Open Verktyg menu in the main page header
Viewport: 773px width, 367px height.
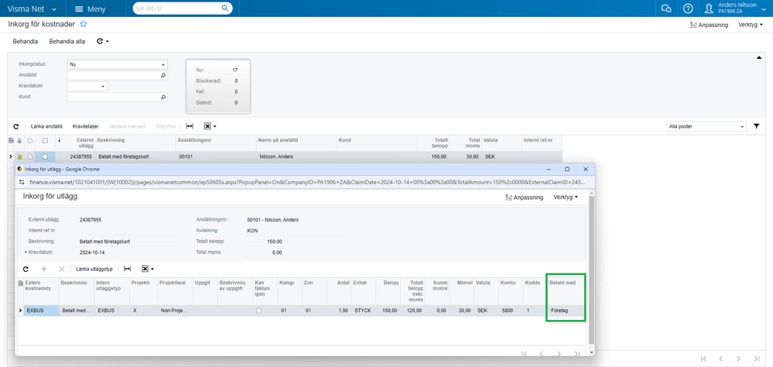point(751,25)
